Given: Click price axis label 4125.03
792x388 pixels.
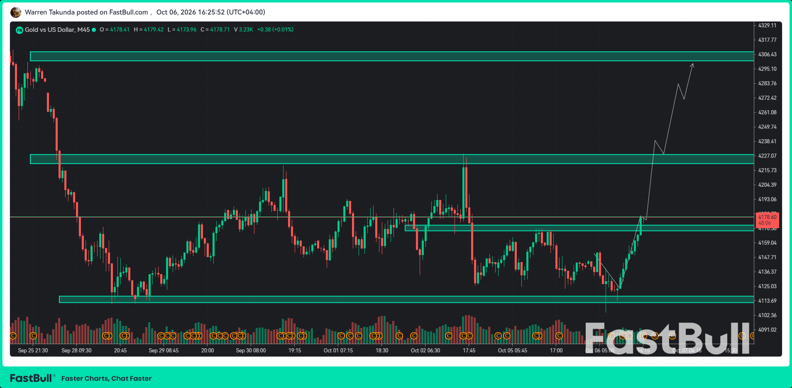Looking at the screenshot, I should point(767,287).
